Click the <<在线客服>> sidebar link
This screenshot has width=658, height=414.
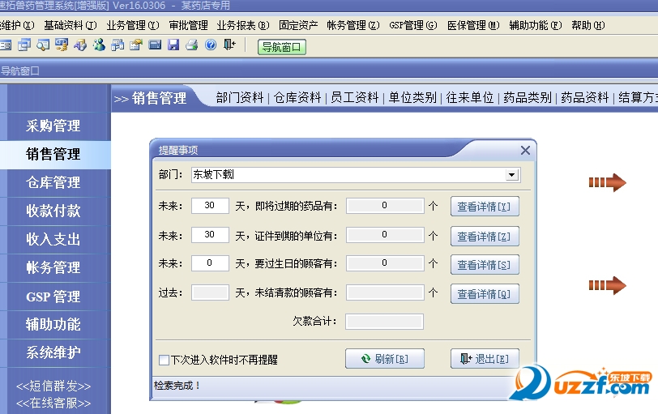(x=53, y=403)
